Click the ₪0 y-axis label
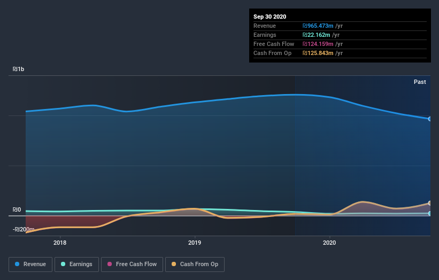The width and height of the screenshot is (439, 280). (17, 209)
